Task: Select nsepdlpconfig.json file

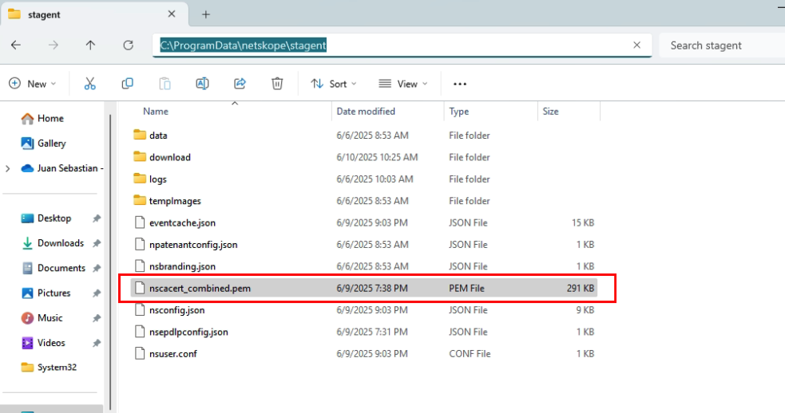Action: pos(364,332)
